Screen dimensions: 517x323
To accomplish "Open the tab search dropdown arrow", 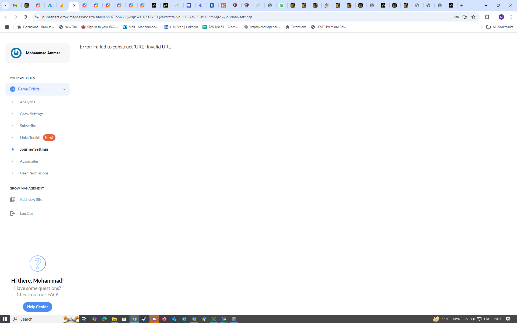I will (x=5, y=5).
